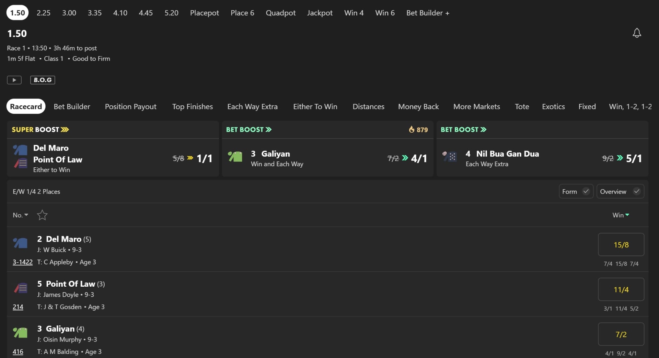Image resolution: width=659 pixels, height=358 pixels.
Task: Expand Del Maro form 3-1422
Action: 23,262
